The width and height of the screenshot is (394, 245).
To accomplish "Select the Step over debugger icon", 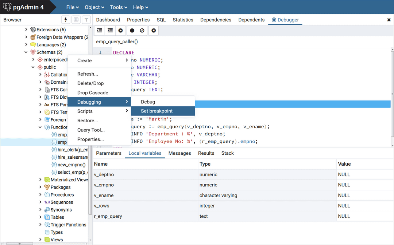I will 110,31.
